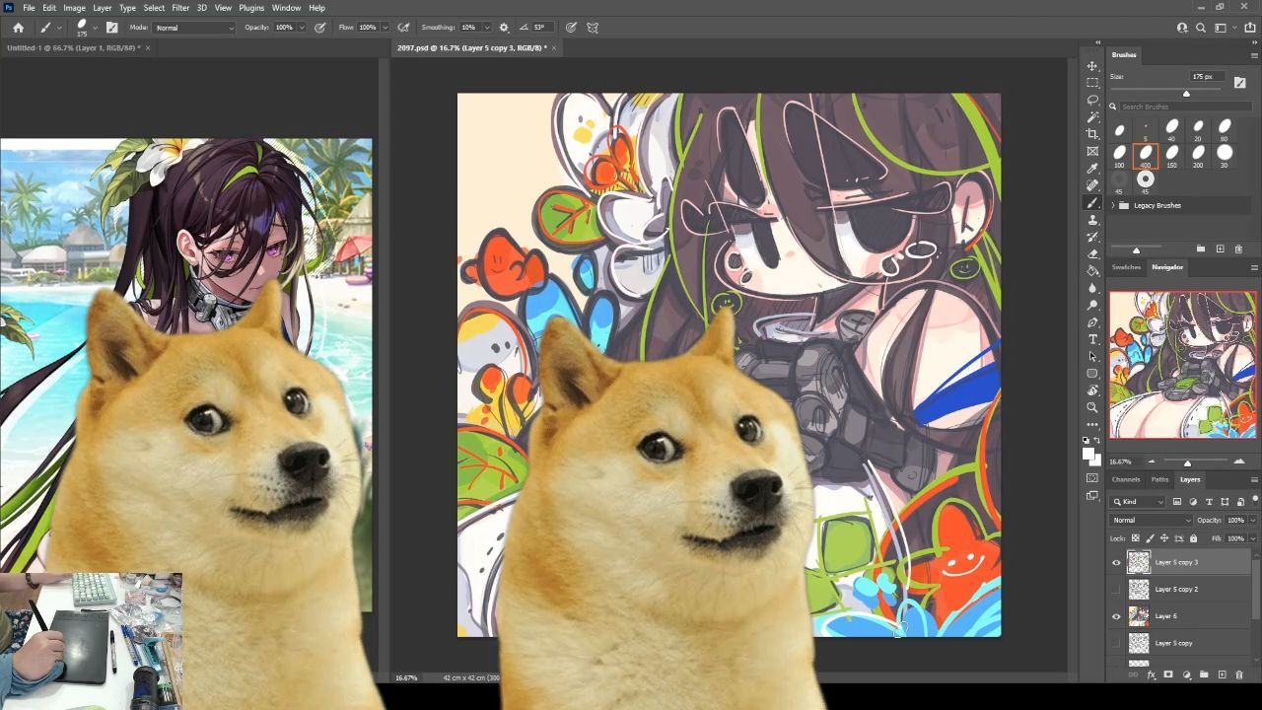Select the Lasso tool
The height and width of the screenshot is (710, 1262).
1092,100
